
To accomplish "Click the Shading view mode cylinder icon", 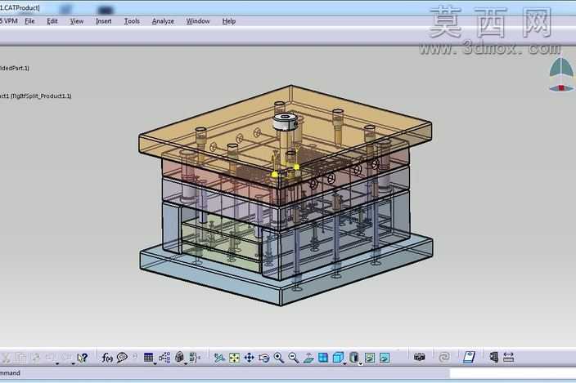I will tap(353, 358).
